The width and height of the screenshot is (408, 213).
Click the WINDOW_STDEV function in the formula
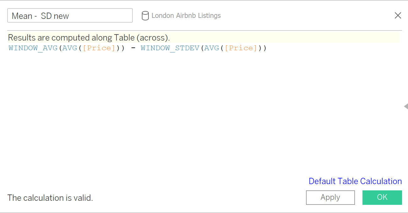pos(170,48)
